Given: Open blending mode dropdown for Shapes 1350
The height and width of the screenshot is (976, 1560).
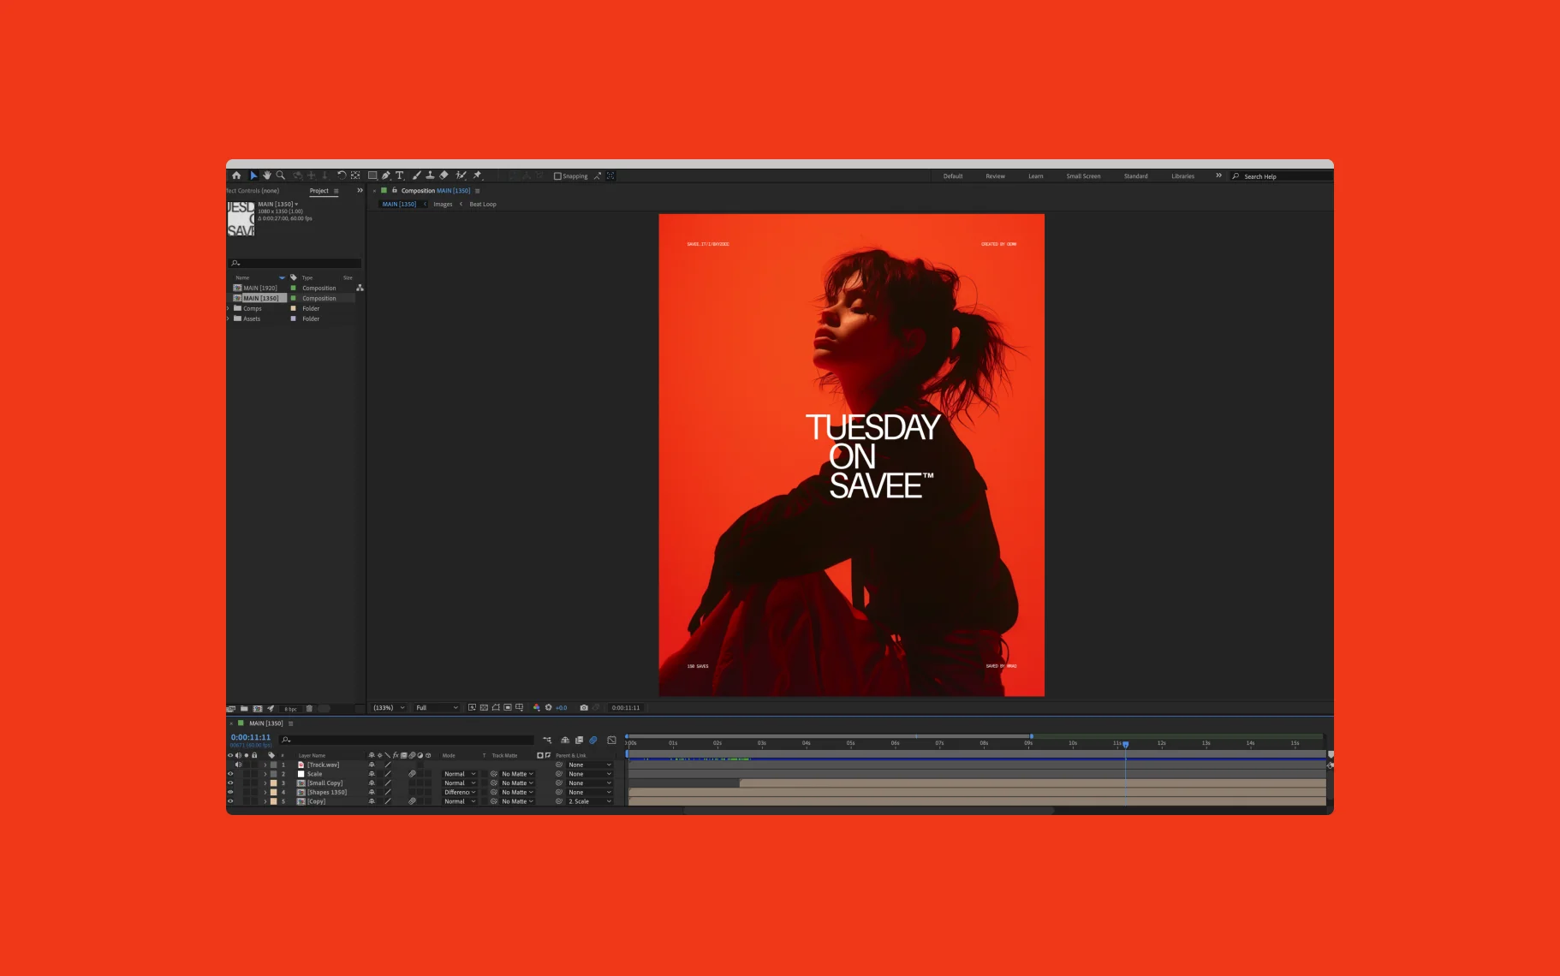Looking at the screenshot, I should 460,793.
